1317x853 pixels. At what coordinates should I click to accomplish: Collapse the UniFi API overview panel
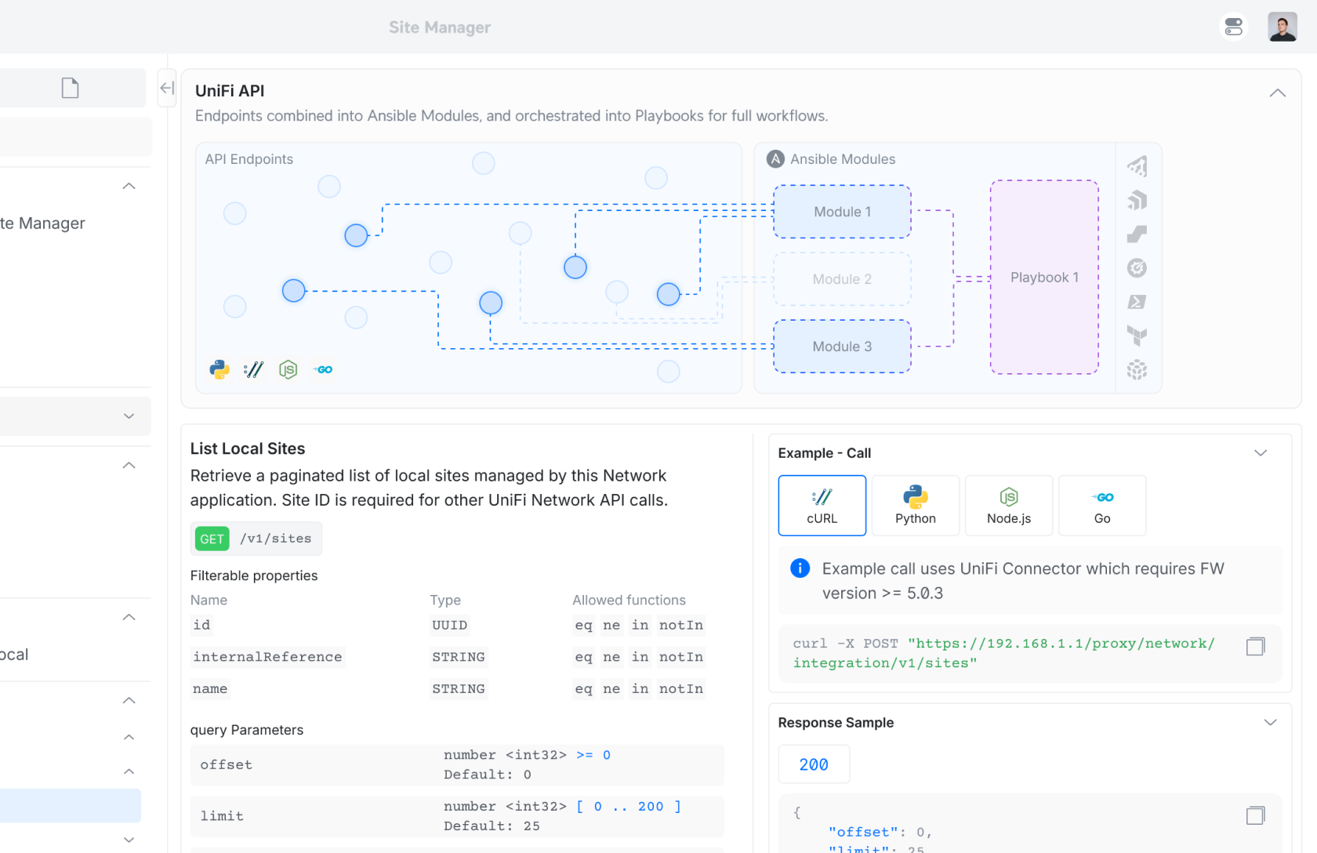(x=1277, y=93)
